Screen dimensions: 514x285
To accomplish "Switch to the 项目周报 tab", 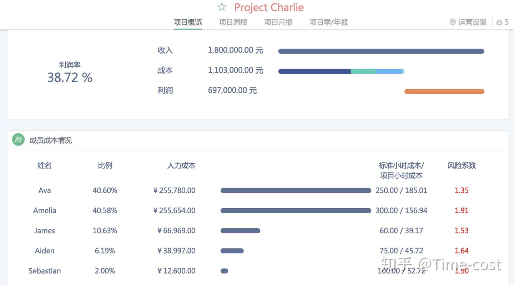I will click(x=233, y=22).
